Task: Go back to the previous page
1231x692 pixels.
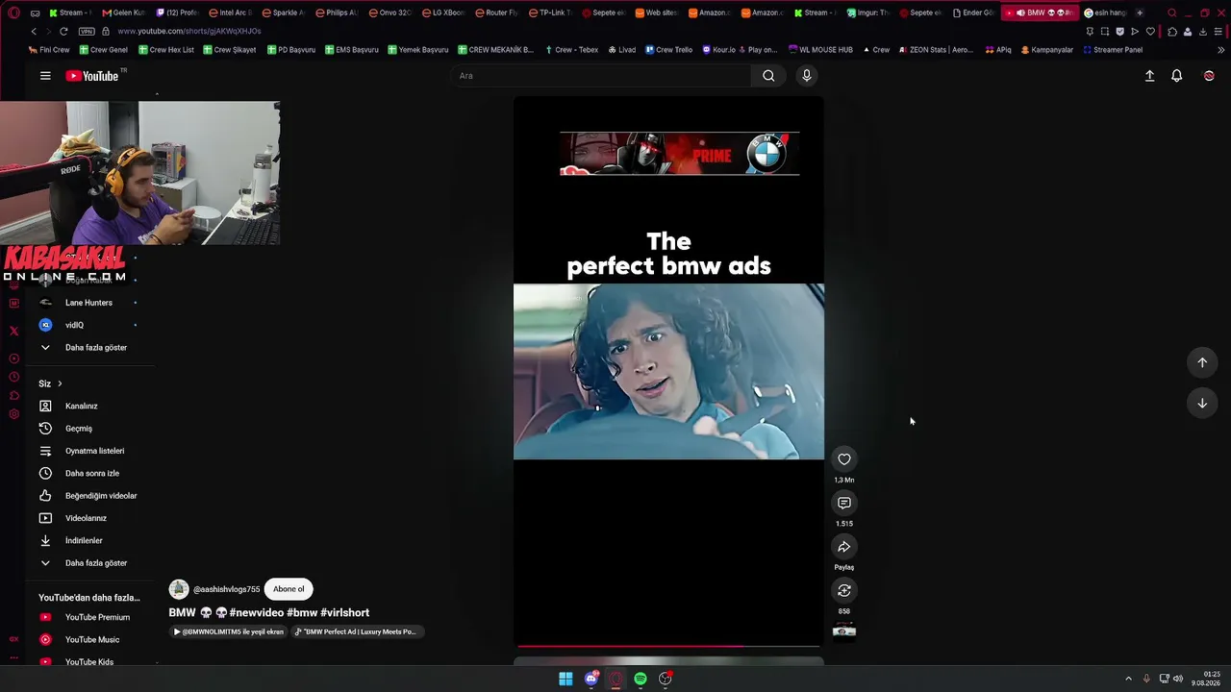Action: (x=34, y=31)
